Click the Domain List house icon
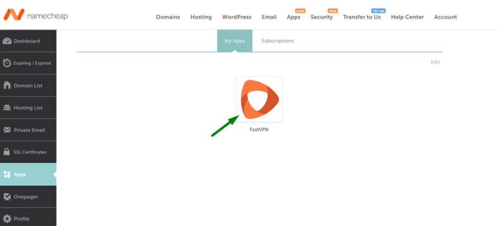 click(x=7, y=85)
